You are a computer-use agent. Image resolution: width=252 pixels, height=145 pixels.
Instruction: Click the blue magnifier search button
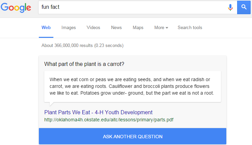244,7
